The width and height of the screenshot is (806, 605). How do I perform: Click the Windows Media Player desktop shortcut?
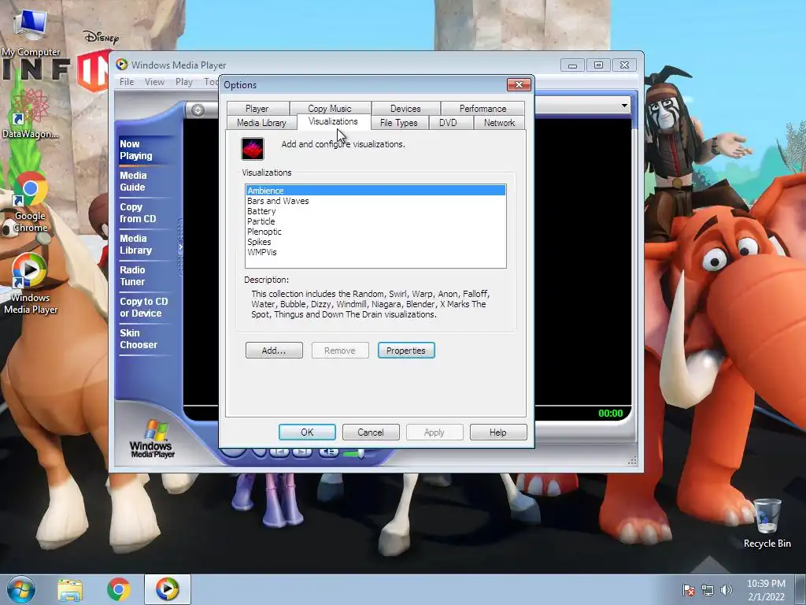click(31, 283)
